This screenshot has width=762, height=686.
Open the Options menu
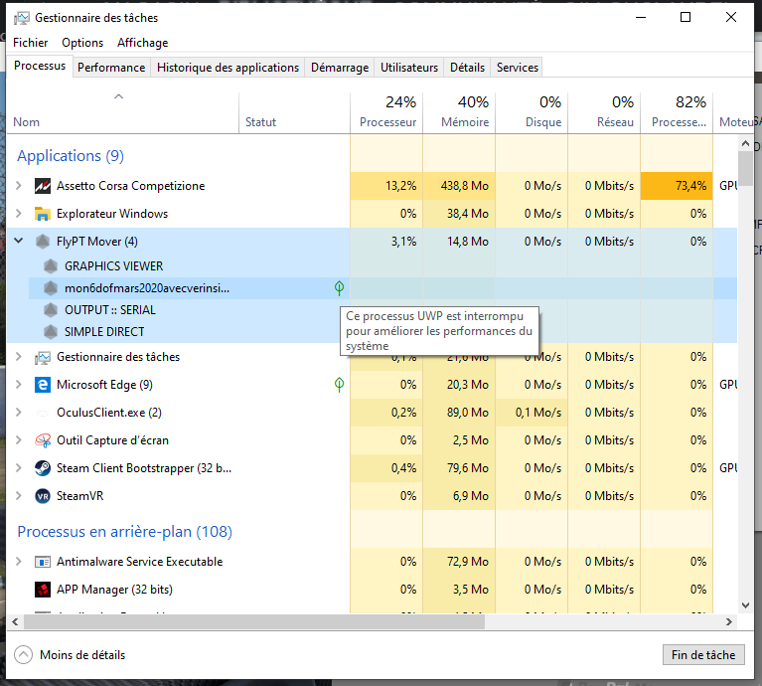click(x=82, y=43)
